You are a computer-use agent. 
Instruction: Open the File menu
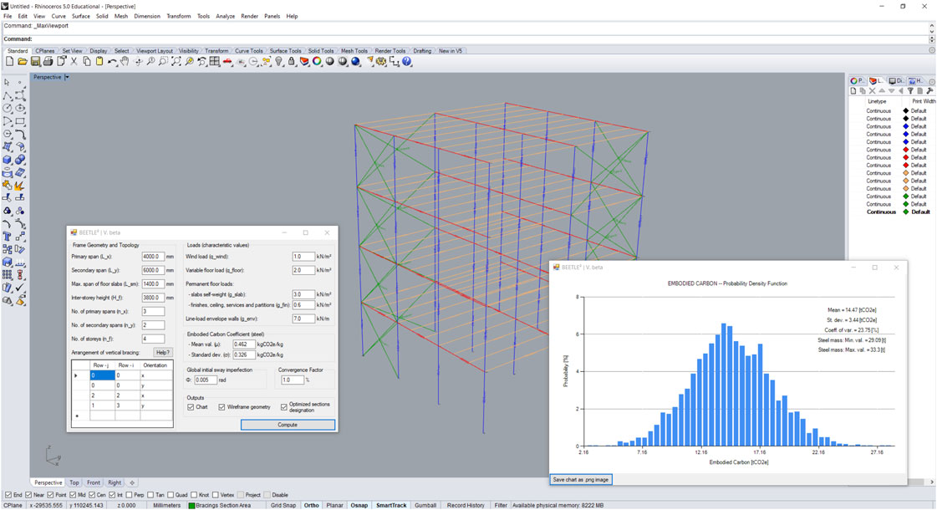tap(8, 16)
